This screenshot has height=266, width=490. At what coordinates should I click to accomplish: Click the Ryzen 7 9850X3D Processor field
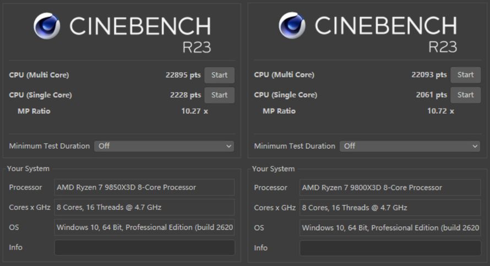pyautogui.click(x=144, y=187)
